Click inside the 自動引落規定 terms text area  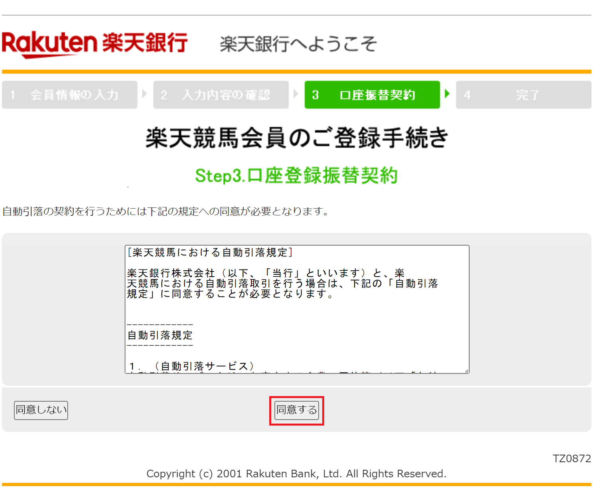pos(297,309)
